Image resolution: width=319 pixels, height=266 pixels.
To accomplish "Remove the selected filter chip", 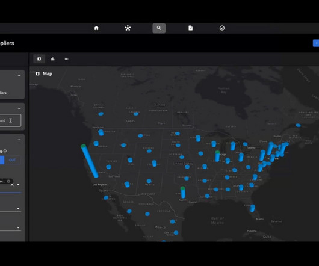I will point(8,181).
